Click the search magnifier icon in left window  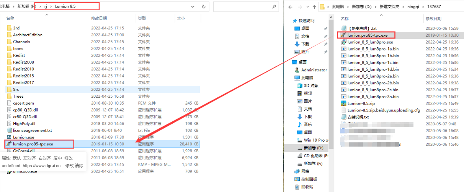pyautogui.click(x=274, y=6)
